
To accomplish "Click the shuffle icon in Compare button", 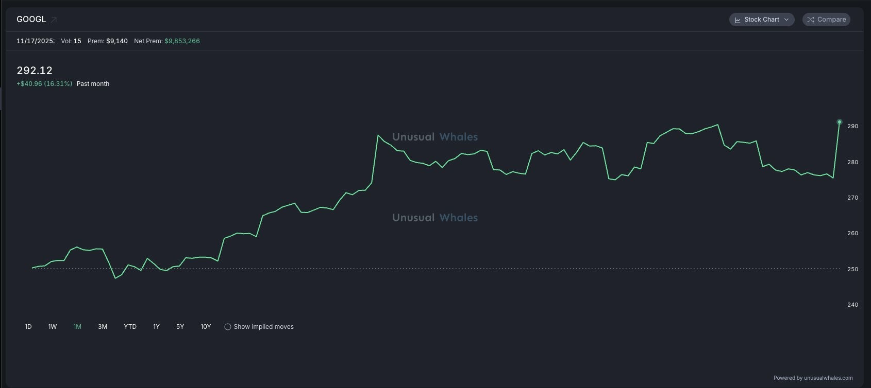I will coord(811,20).
